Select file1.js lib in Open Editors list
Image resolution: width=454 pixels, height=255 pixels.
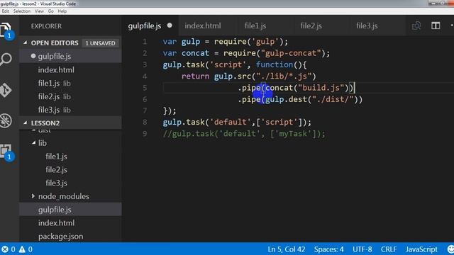point(70,84)
